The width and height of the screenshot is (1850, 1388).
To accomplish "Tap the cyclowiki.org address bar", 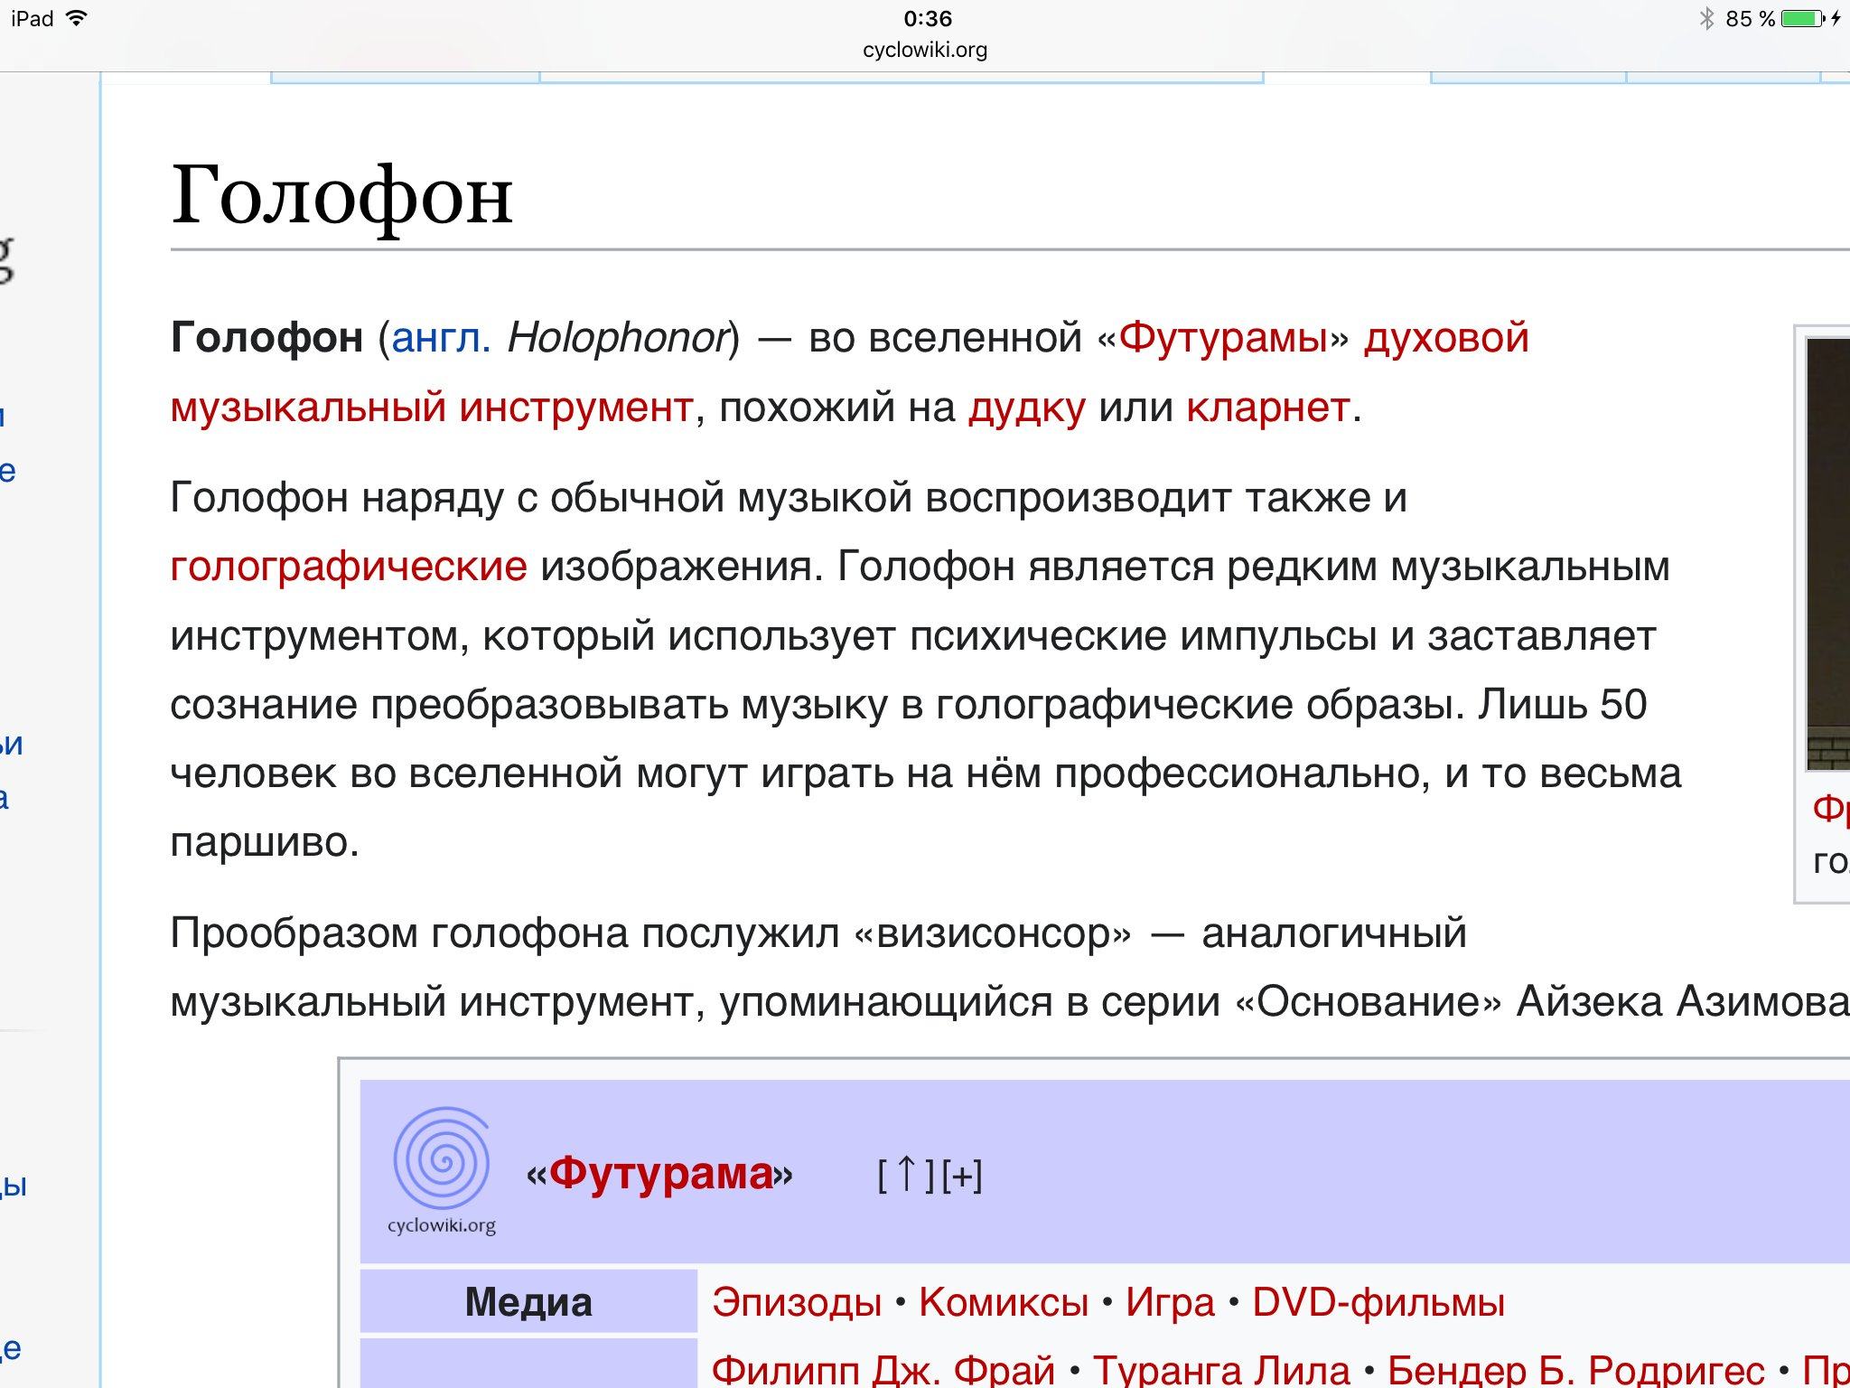I will pos(925,50).
